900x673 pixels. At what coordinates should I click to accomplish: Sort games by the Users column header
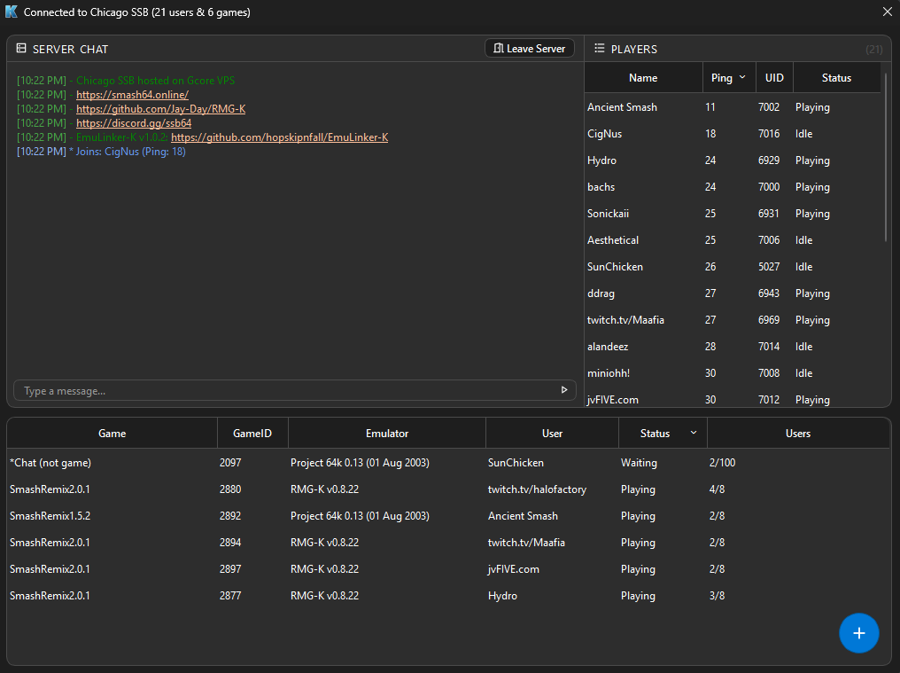click(798, 434)
